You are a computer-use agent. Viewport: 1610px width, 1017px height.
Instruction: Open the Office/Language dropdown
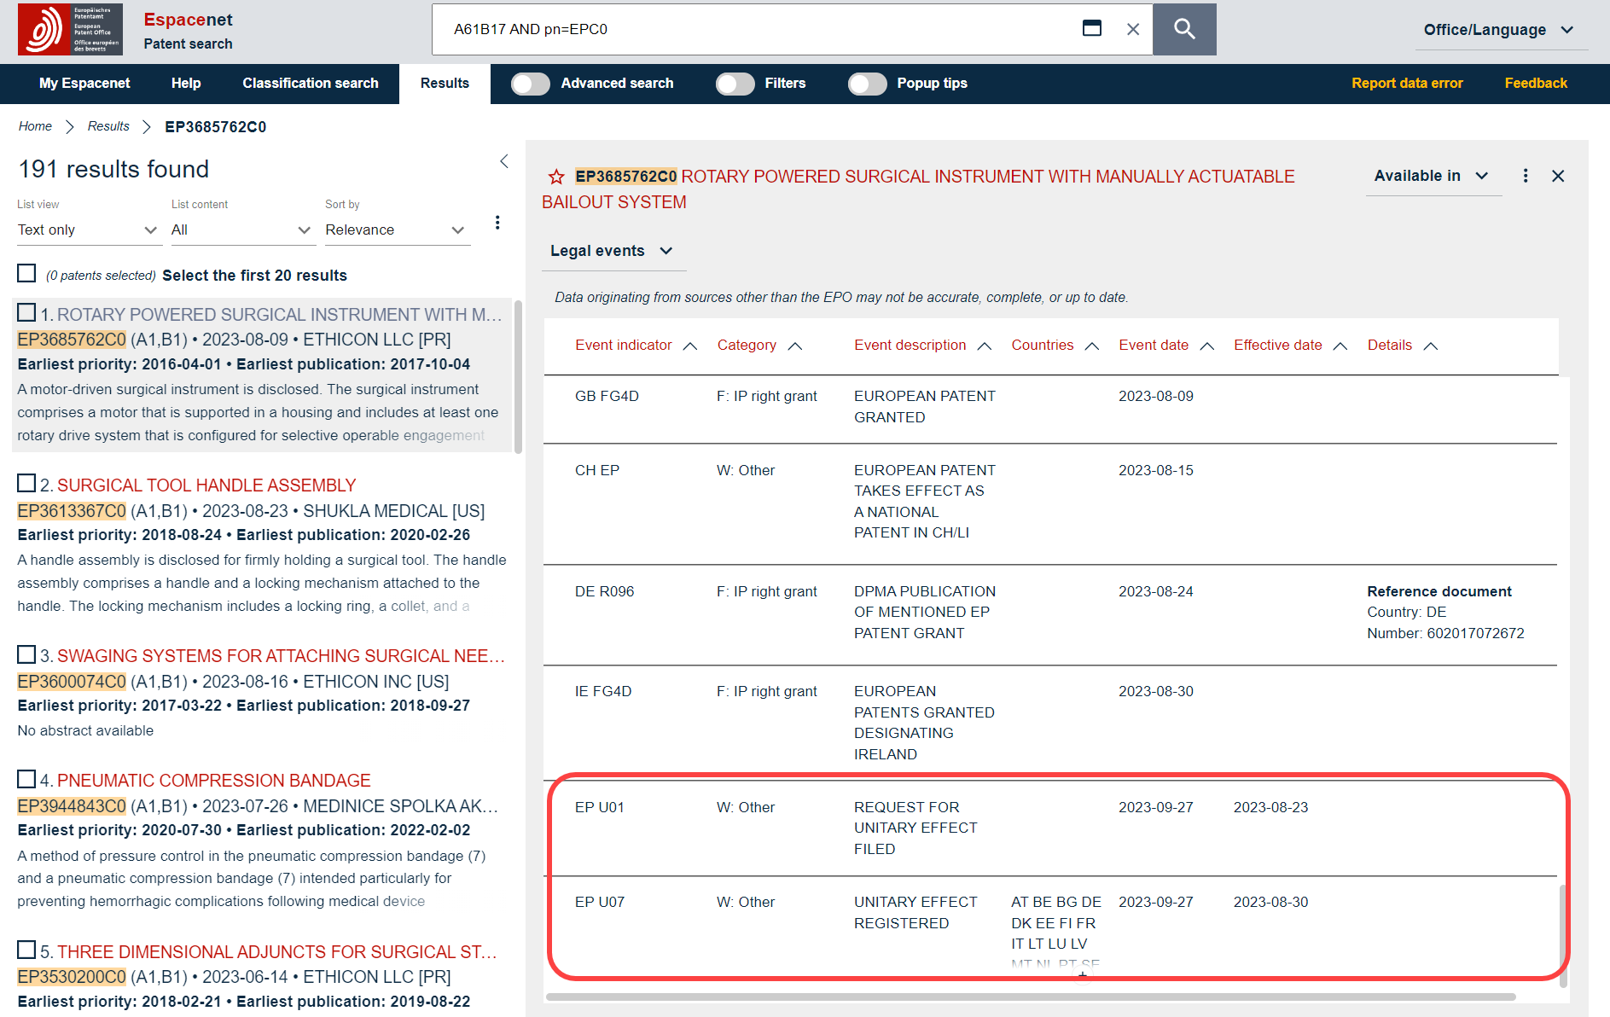click(x=1497, y=30)
